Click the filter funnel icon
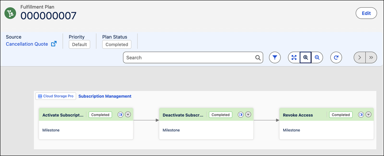Viewport: 384px width, 156px height. tap(275, 57)
